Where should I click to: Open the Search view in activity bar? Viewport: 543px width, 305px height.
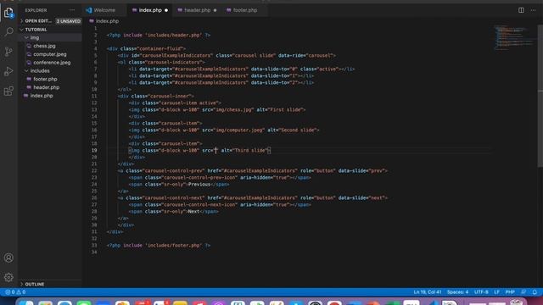[8, 32]
